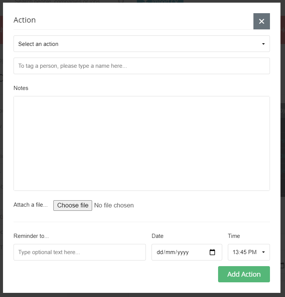
Task: Click the Notes label
Action: click(x=21, y=88)
